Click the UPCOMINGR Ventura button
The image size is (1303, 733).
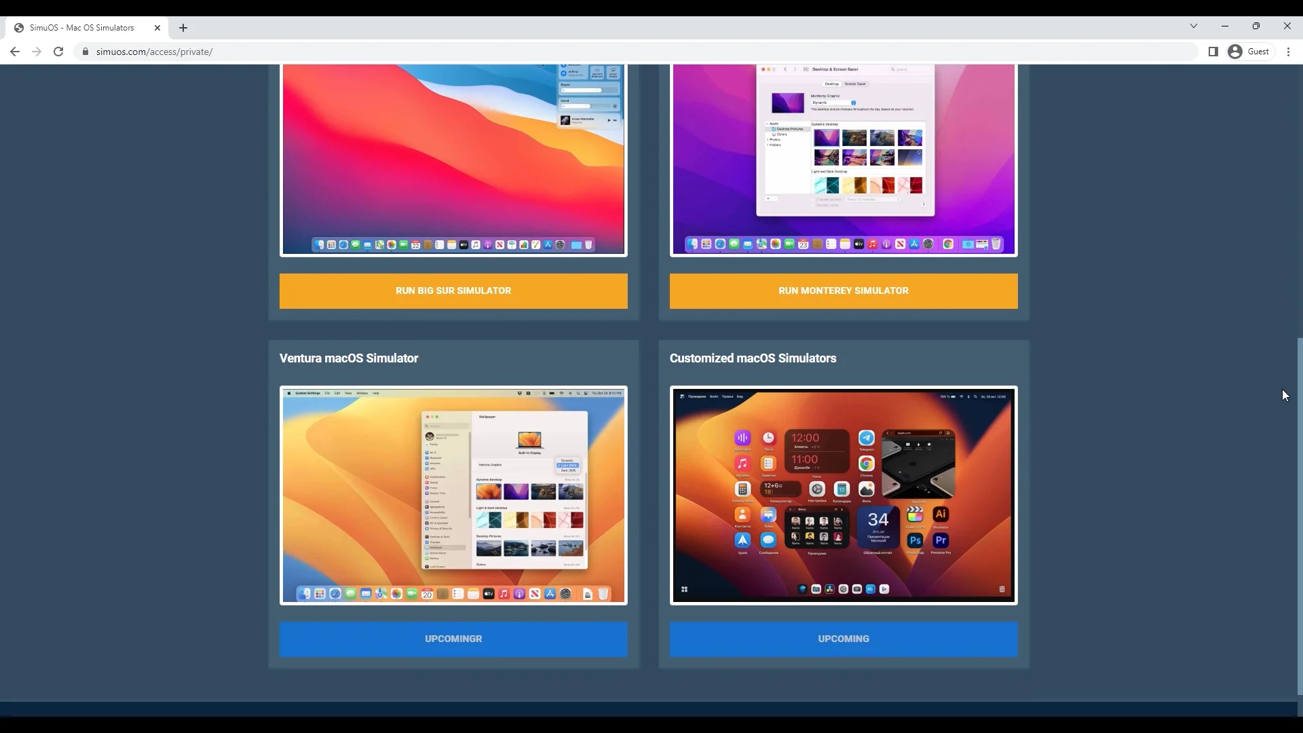pos(453,639)
